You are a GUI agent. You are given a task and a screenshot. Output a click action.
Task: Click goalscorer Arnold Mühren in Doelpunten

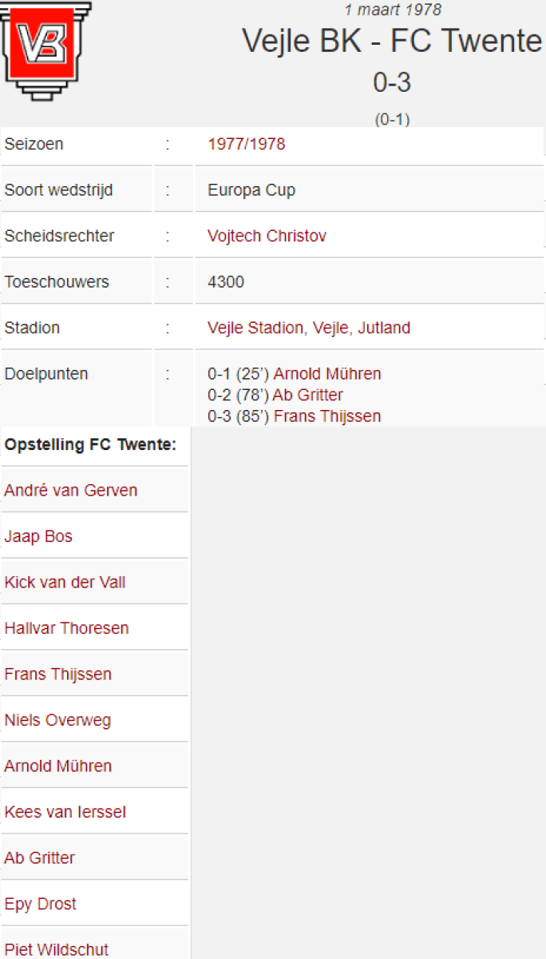pos(327,374)
